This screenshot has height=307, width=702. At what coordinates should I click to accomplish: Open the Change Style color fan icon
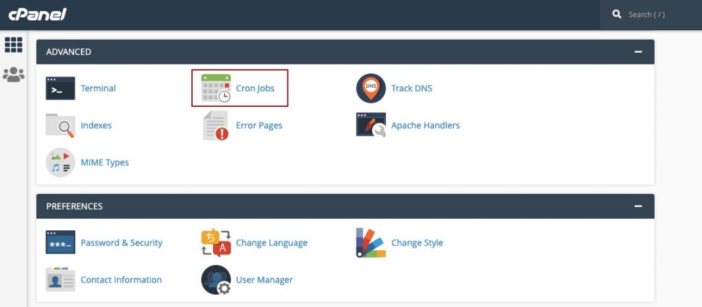coord(371,243)
